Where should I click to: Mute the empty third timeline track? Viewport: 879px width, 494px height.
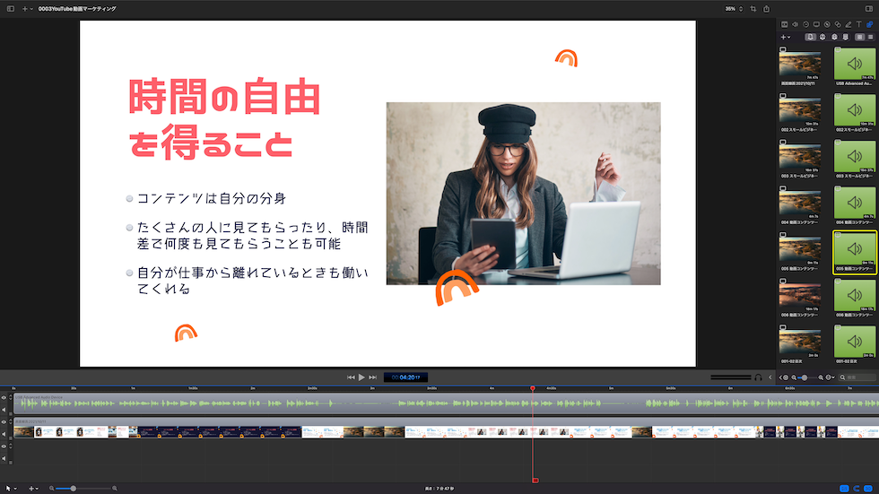(x=4, y=458)
